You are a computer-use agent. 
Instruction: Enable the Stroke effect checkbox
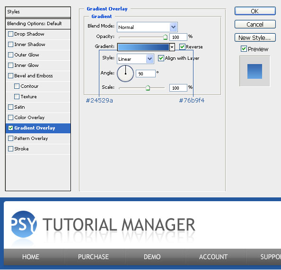pos(10,149)
